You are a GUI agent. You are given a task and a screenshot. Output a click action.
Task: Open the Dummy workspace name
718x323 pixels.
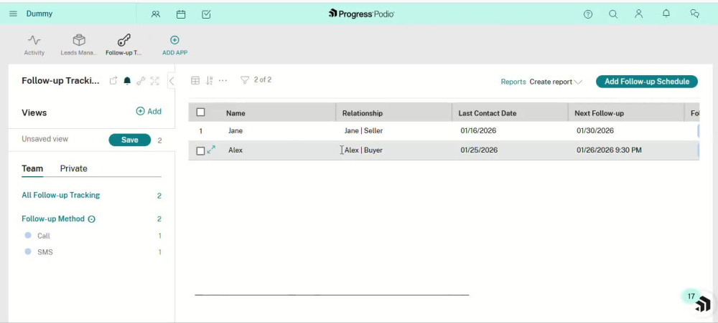point(39,14)
